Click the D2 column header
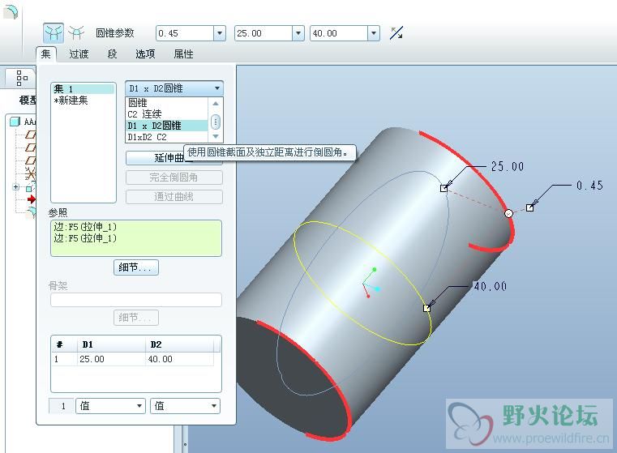The width and height of the screenshot is (617, 453). point(180,344)
